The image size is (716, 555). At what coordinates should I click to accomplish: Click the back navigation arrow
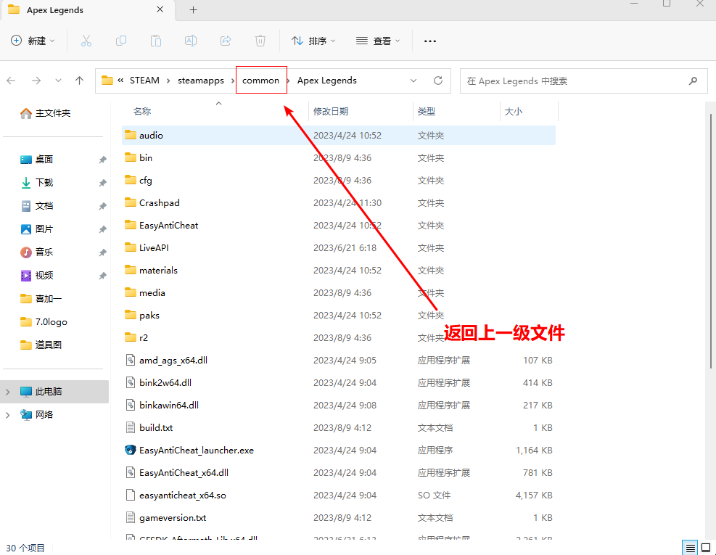(x=11, y=81)
